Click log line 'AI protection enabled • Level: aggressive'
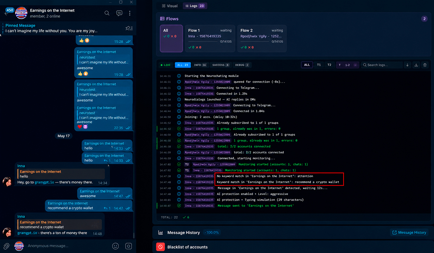Viewport: 434px width, 253px height. 253,194
